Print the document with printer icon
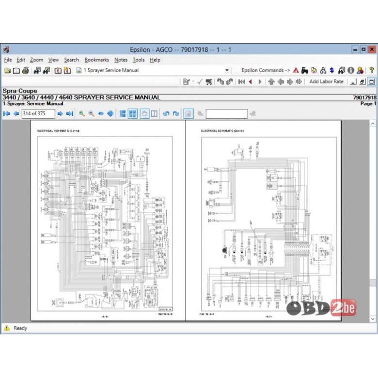The height and width of the screenshot is (378, 378). [26, 70]
